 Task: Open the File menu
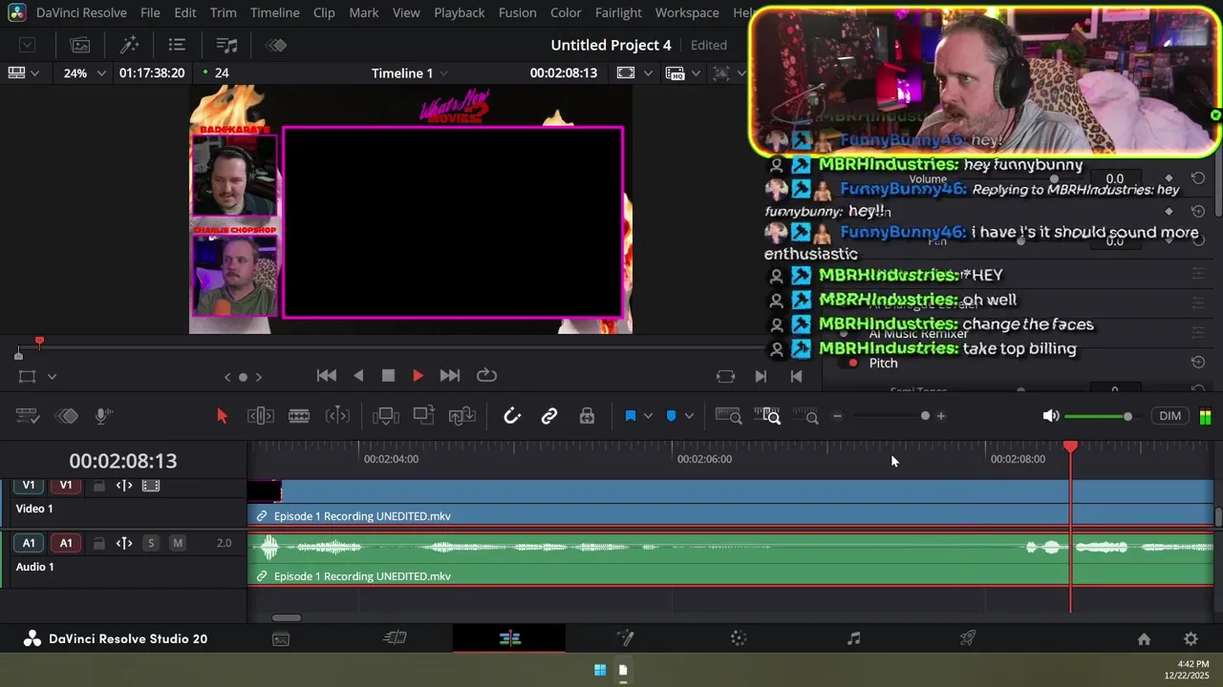click(150, 12)
